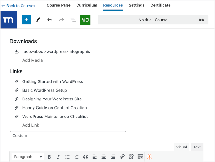Select the pencil edit tool
Screen dimensions: 215x162
click(x=38, y=20)
